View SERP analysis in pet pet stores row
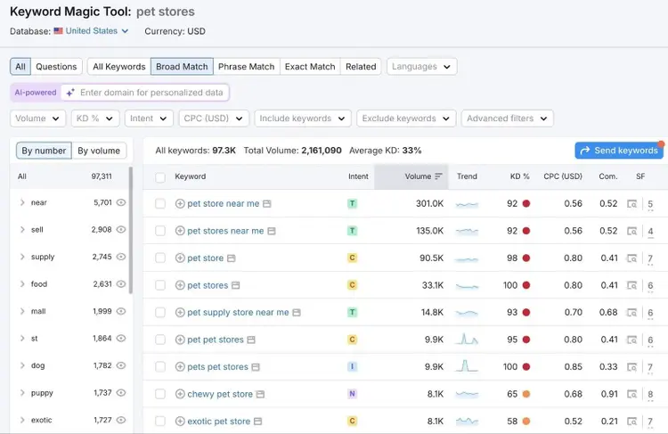Image resolution: width=668 pixels, height=434 pixels. tap(631, 340)
